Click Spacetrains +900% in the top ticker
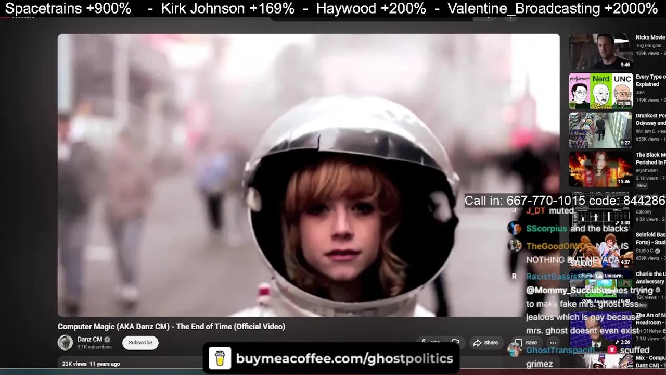The image size is (666, 375). coord(68,8)
